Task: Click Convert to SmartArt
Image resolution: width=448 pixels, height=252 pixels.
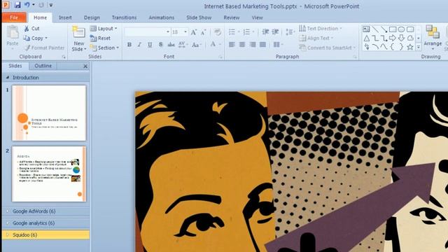Action: 328,48
